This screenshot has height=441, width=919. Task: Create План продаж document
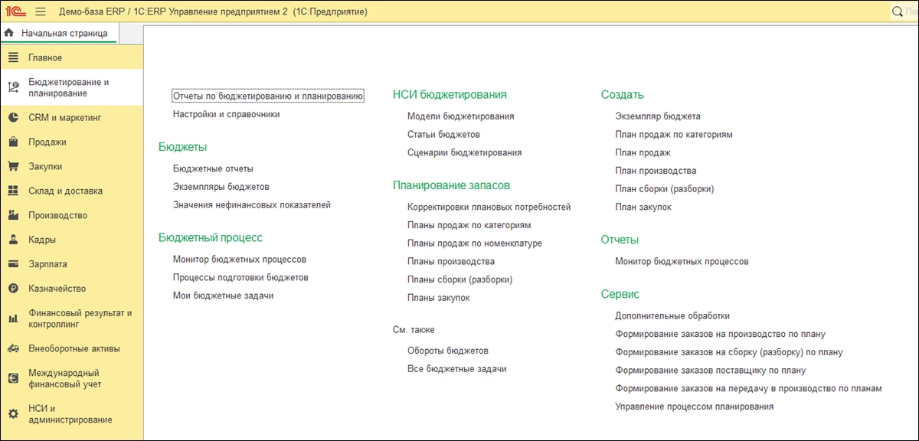click(643, 152)
